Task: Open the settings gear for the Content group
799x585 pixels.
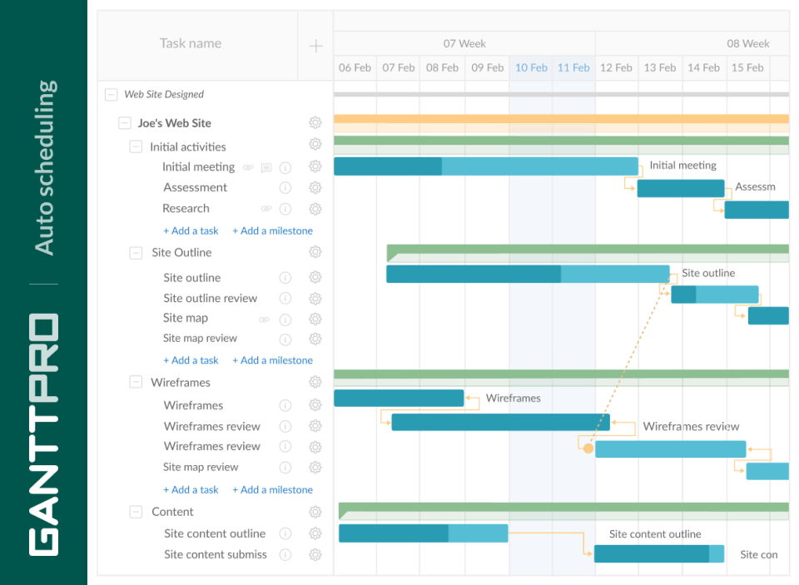Action: [x=315, y=511]
